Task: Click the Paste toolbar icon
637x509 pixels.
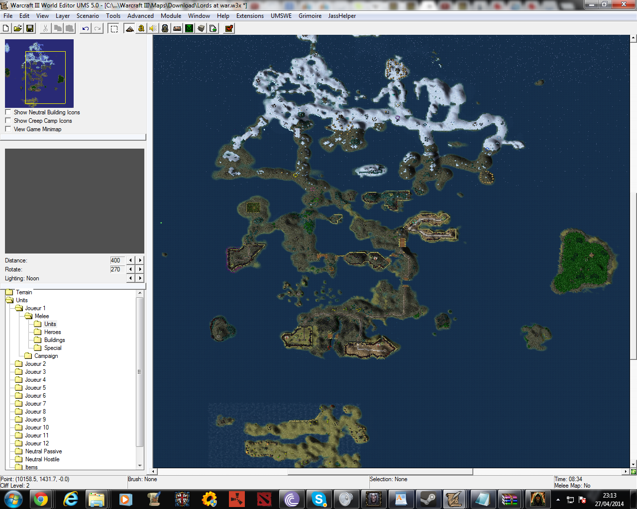Action: pyautogui.click(x=70, y=28)
